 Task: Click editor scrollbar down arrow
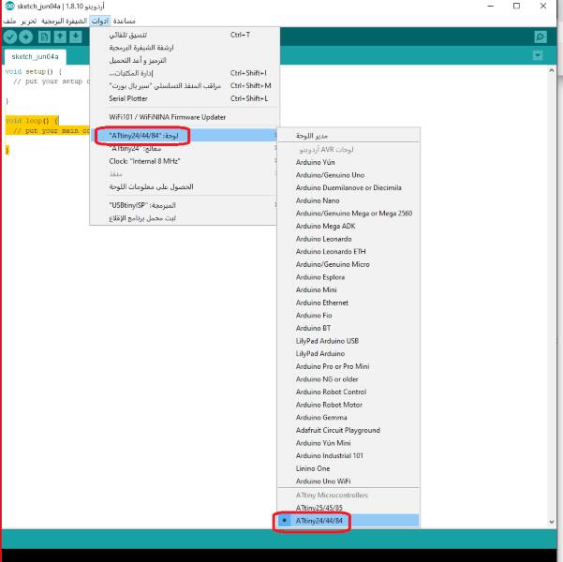[x=551, y=522]
